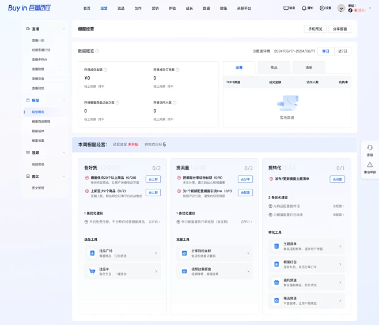Click the 视频 section icon in sidebar

pyautogui.click(x=28, y=152)
